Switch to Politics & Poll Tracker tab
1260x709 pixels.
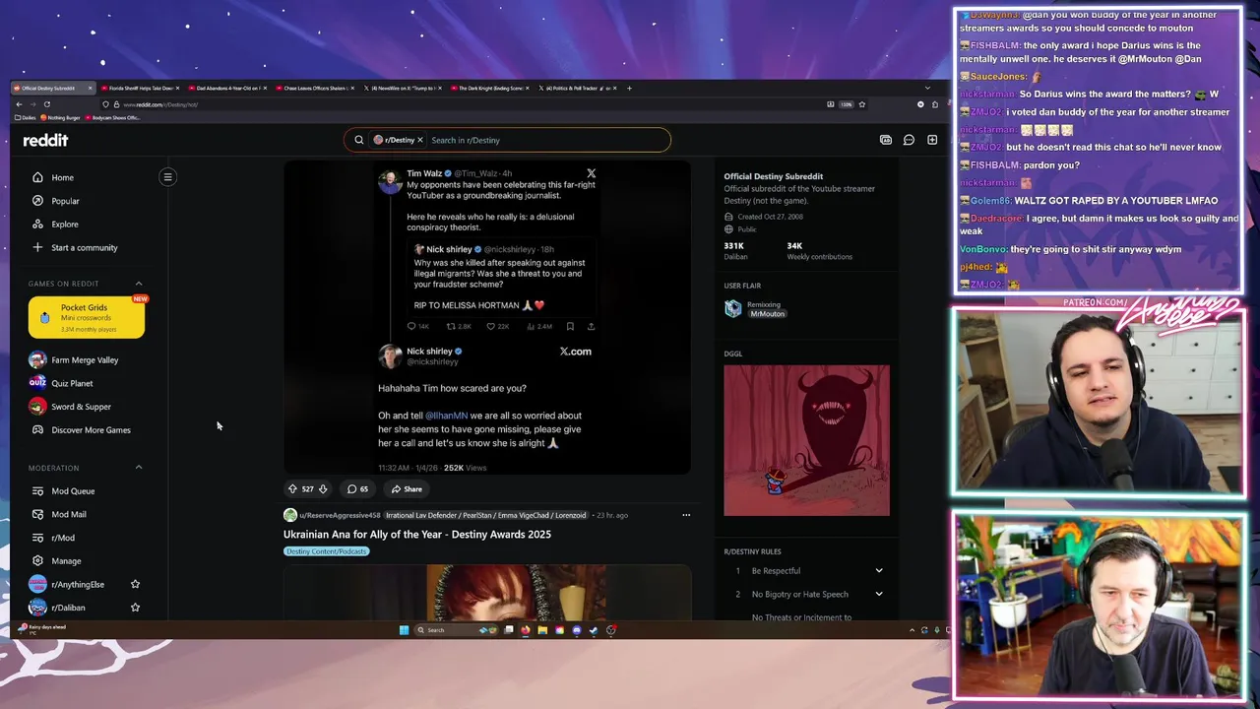(577, 88)
